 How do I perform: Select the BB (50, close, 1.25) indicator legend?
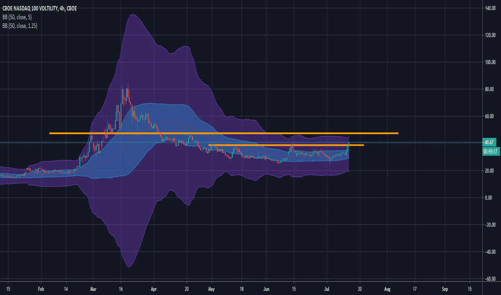[20, 26]
